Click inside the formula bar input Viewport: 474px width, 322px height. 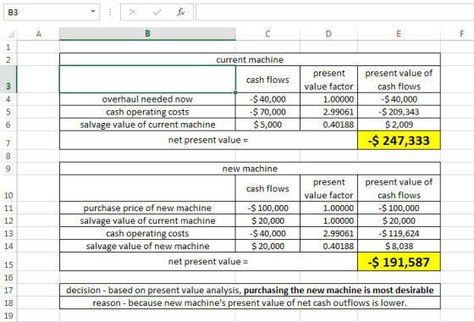coord(334,12)
